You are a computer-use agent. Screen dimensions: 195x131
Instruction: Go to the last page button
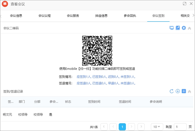click(x=141, y=127)
